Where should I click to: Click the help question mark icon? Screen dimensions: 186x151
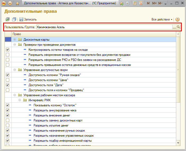pos(178,19)
